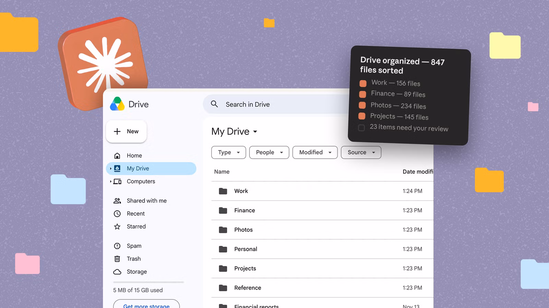Click the Shared with me people icon

[x=117, y=201]
